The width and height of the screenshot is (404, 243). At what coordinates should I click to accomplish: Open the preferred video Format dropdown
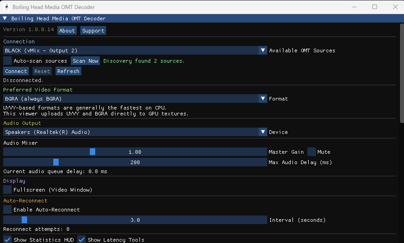click(263, 98)
